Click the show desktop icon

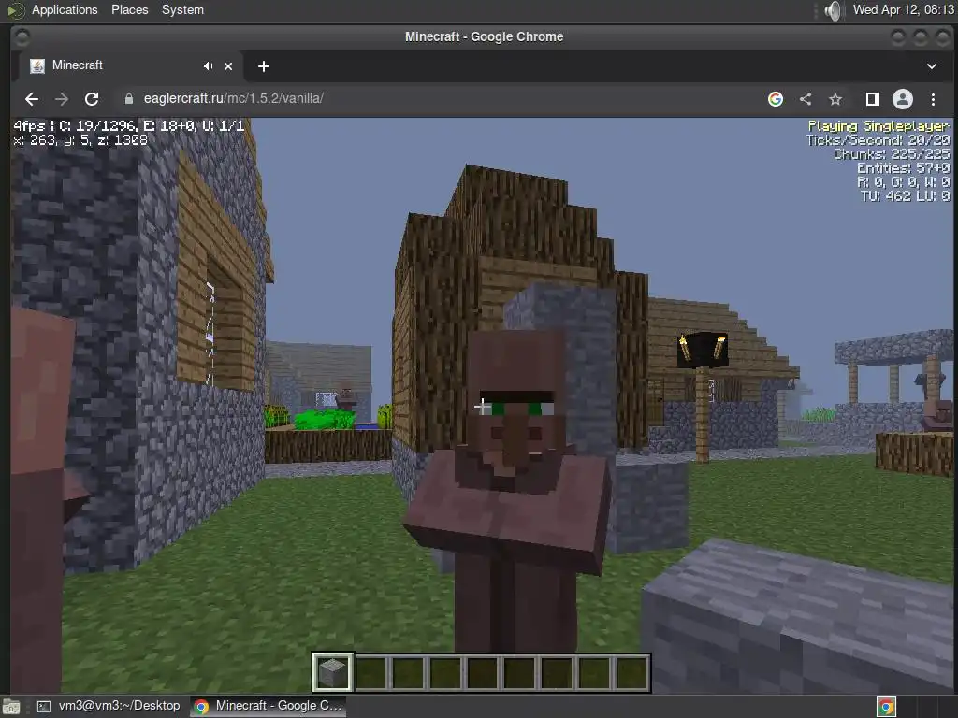(11, 707)
